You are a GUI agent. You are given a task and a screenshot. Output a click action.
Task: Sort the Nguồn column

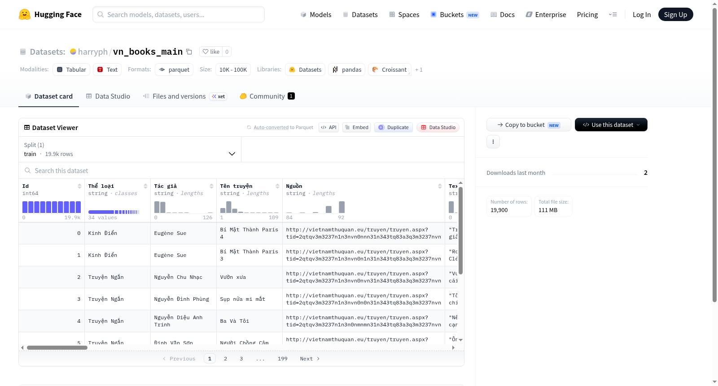pyautogui.click(x=440, y=186)
